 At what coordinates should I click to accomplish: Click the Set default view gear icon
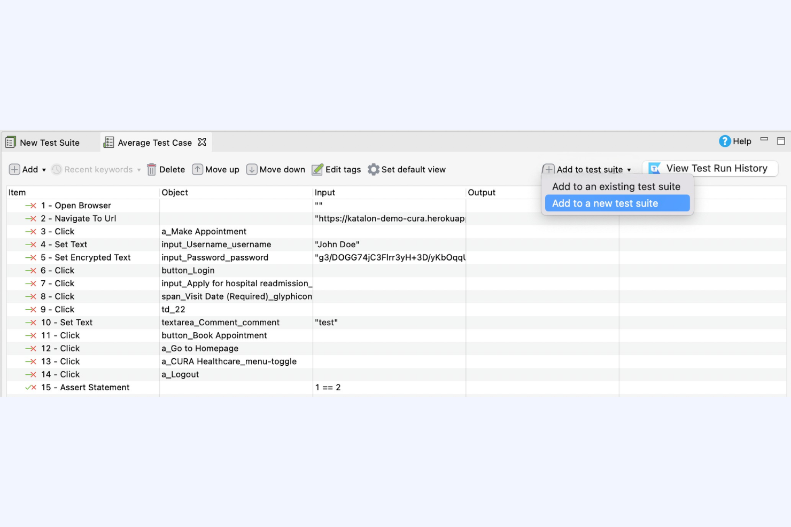click(x=374, y=169)
